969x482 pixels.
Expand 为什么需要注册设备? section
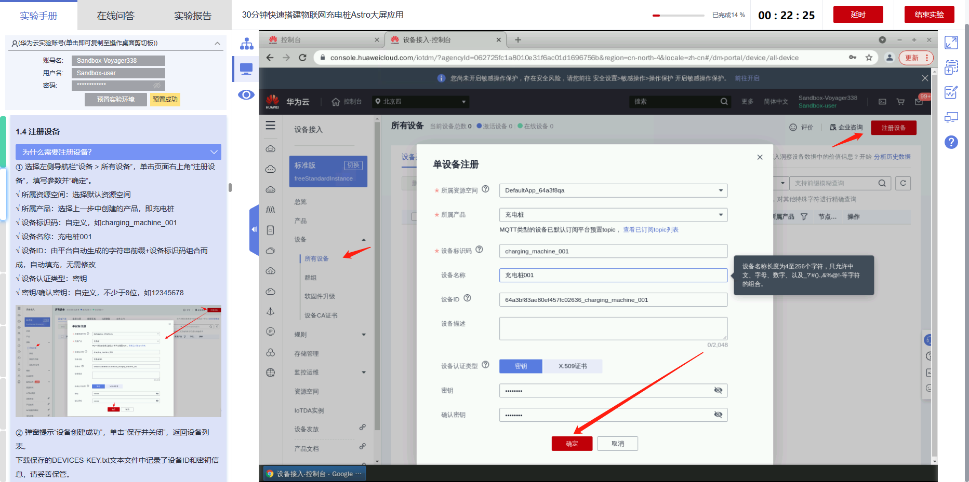coord(118,152)
